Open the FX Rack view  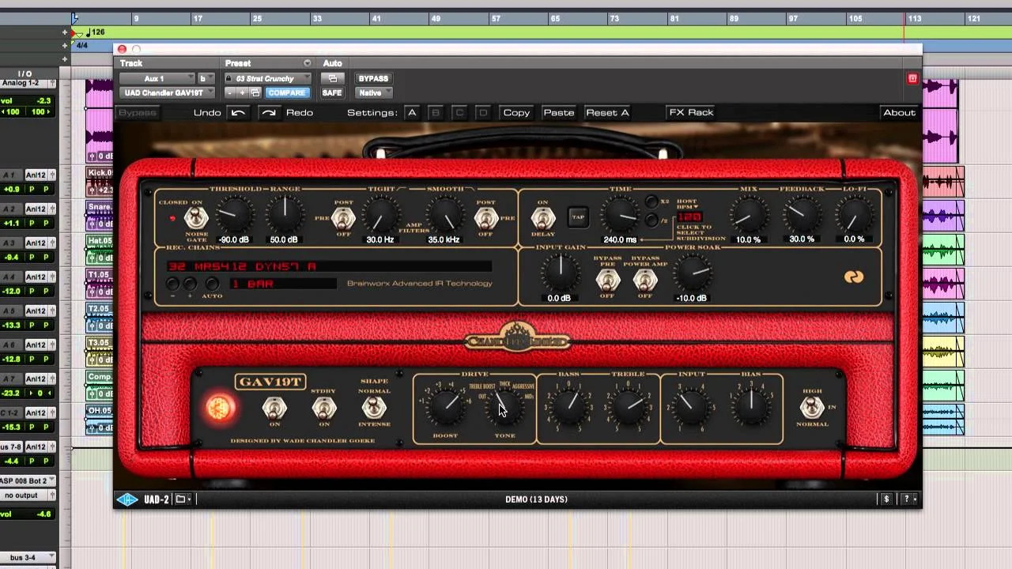pos(691,112)
